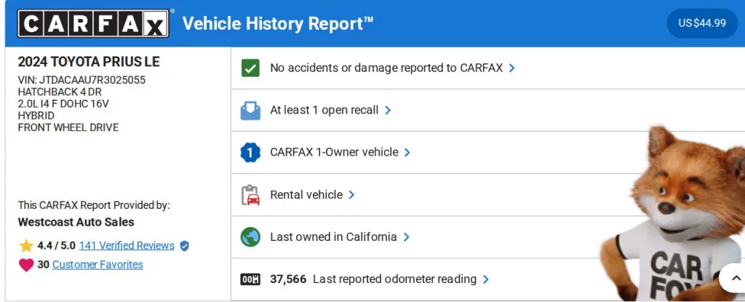Click the gold star rating icon
This screenshot has height=302, width=745.
26,246
